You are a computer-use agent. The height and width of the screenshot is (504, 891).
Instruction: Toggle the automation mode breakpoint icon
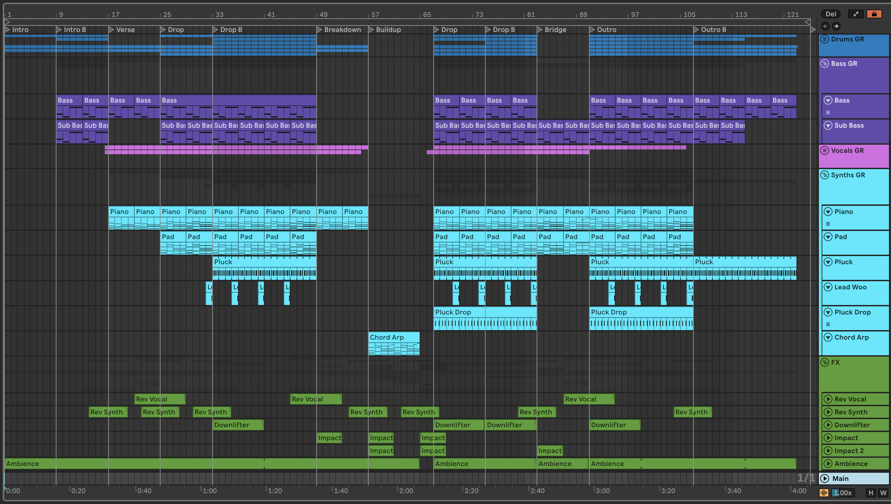[856, 14]
